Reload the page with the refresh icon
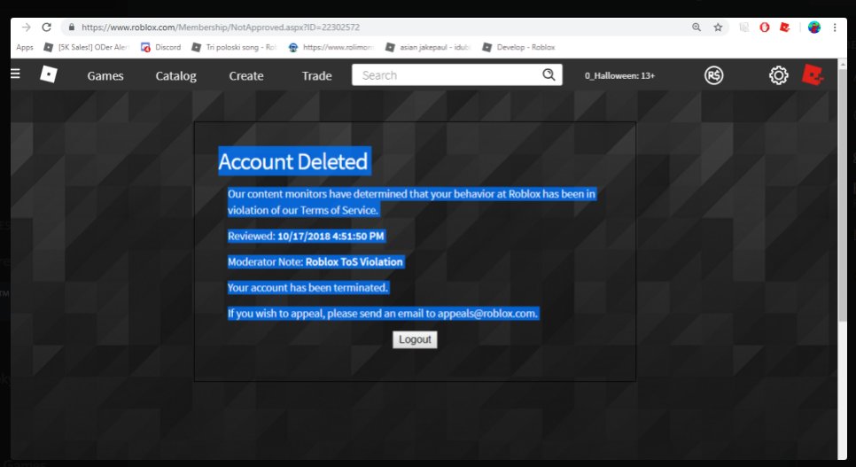Image resolution: width=856 pixels, height=467 pixels. (46, 27)
